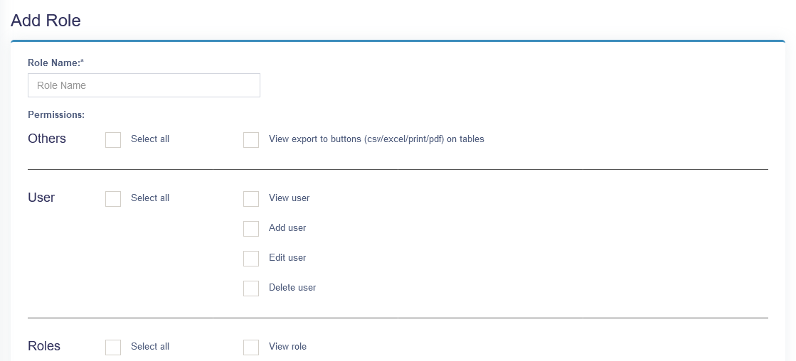This screenshot has width=796, height=361.
Task: Tick the View role checkbox
Action: pos(251,347)
